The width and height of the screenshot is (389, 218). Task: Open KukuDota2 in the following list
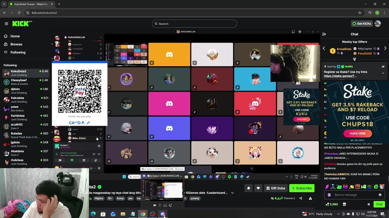coord(26,73)
